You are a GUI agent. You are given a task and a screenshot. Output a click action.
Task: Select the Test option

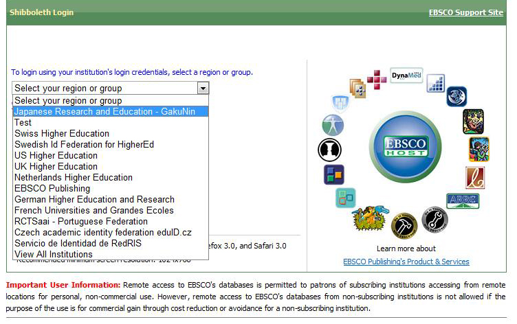pyautogui.click(x=111, y=122)
